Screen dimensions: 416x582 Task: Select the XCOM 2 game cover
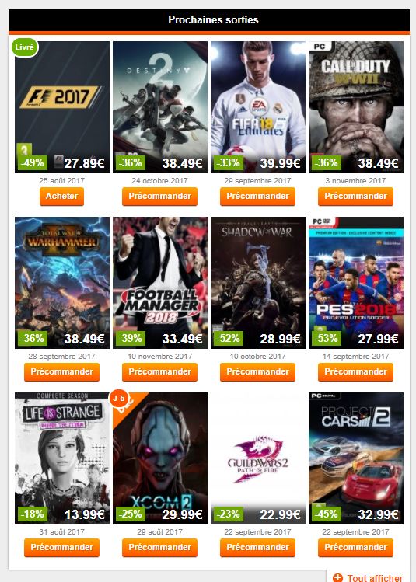[160, 458]
